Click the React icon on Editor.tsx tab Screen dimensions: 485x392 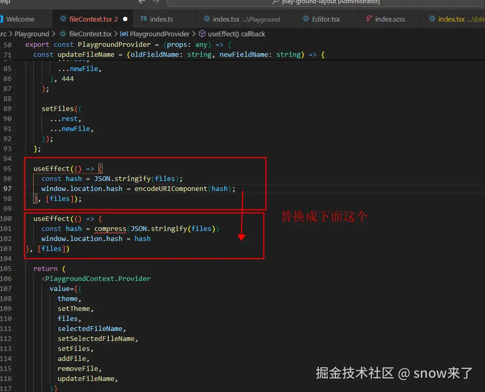(x=306, y=19)
